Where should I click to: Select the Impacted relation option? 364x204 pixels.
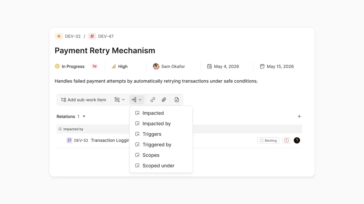point(161,113)
